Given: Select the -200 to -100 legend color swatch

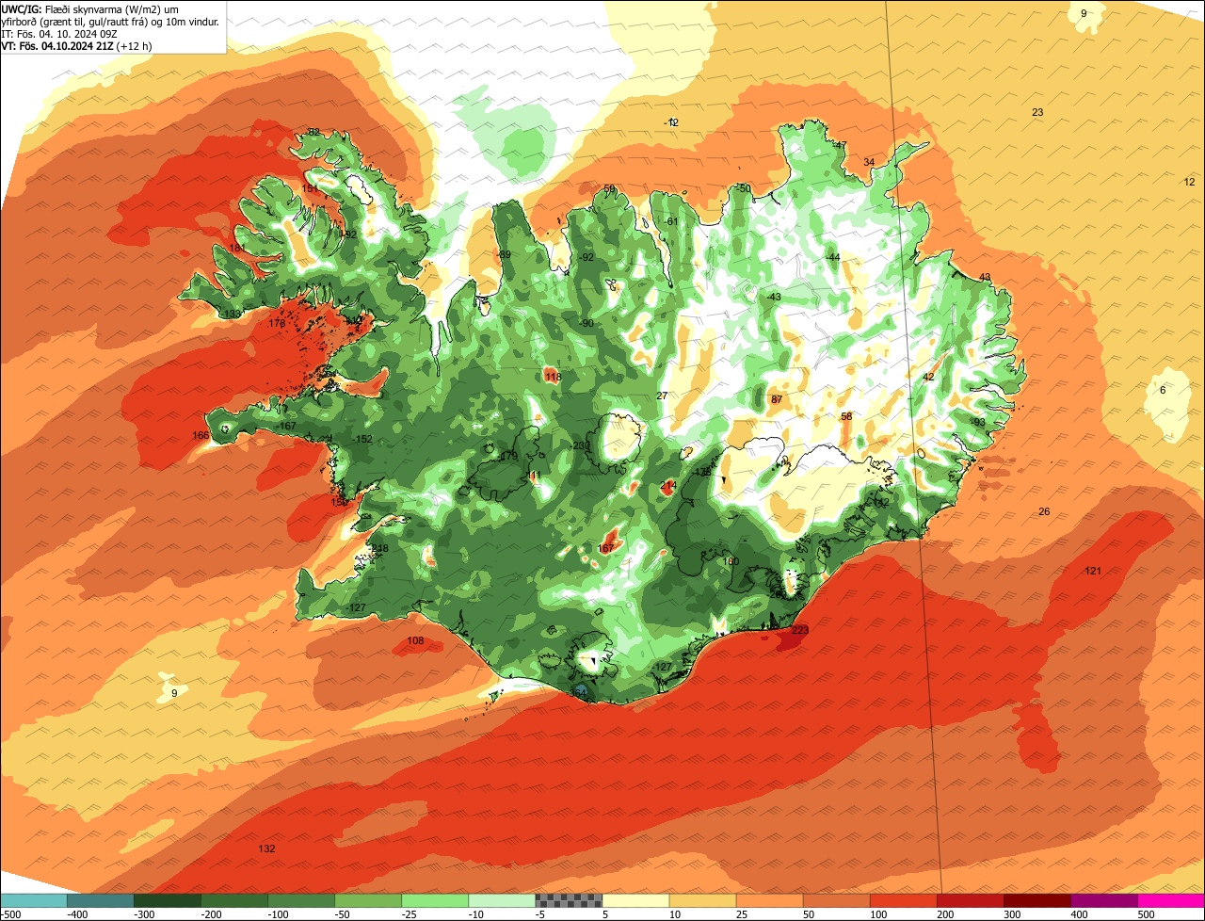Looking at the screenshot, I should [234, 900].
